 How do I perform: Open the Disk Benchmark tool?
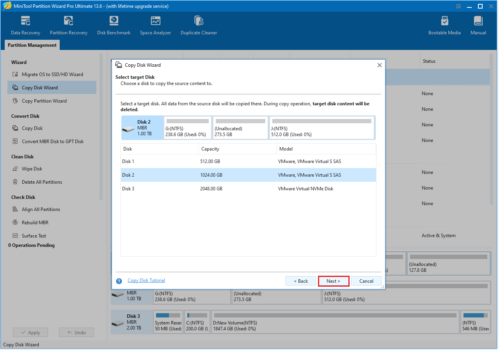(x=114, y=26)
